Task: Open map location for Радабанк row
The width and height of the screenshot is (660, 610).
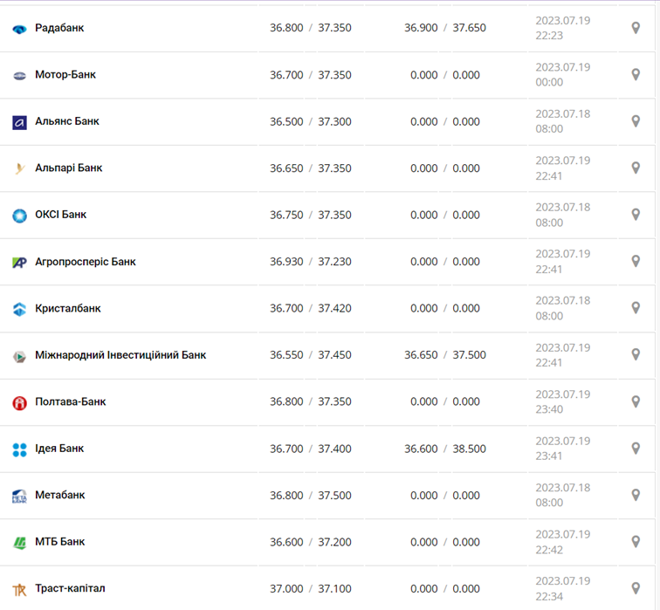Action: coord(636,28)
